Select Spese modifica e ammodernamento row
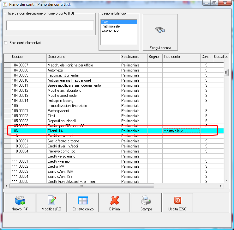Viewport: 234px width, 230px height. tap(114, 85)
